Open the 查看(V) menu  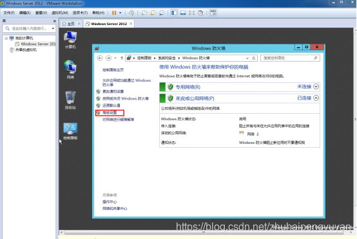pos(41,13)
